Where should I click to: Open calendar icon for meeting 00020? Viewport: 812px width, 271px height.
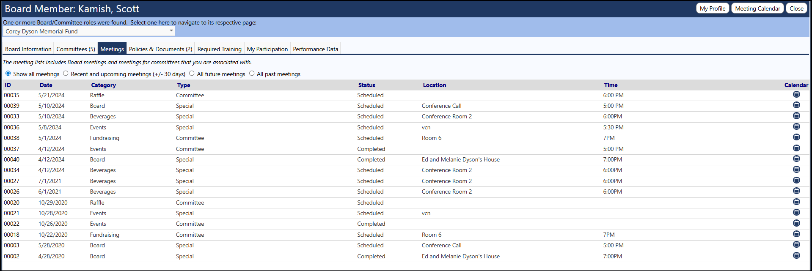pyautogui.click(x=796, y=202)
